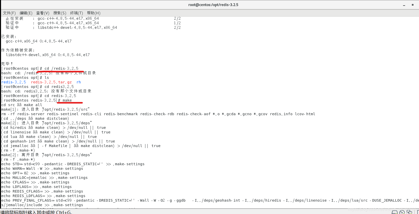Screen dimensions: 419x214
Task: Click the '(cd lua && make clean)' line
Action: pos(49,137)
